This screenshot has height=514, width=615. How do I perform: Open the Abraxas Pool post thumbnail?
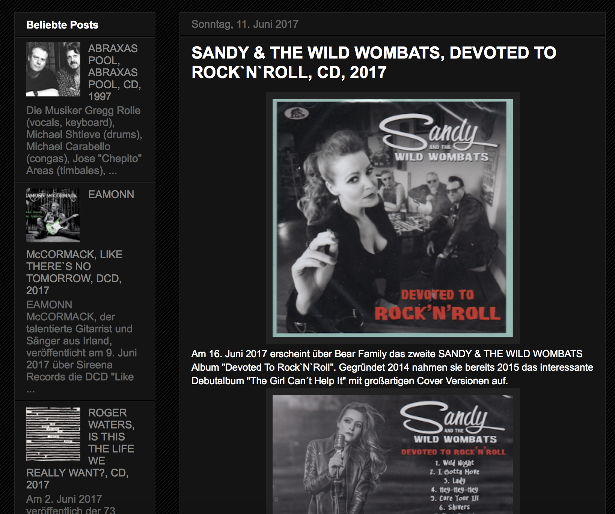point(53,69)
